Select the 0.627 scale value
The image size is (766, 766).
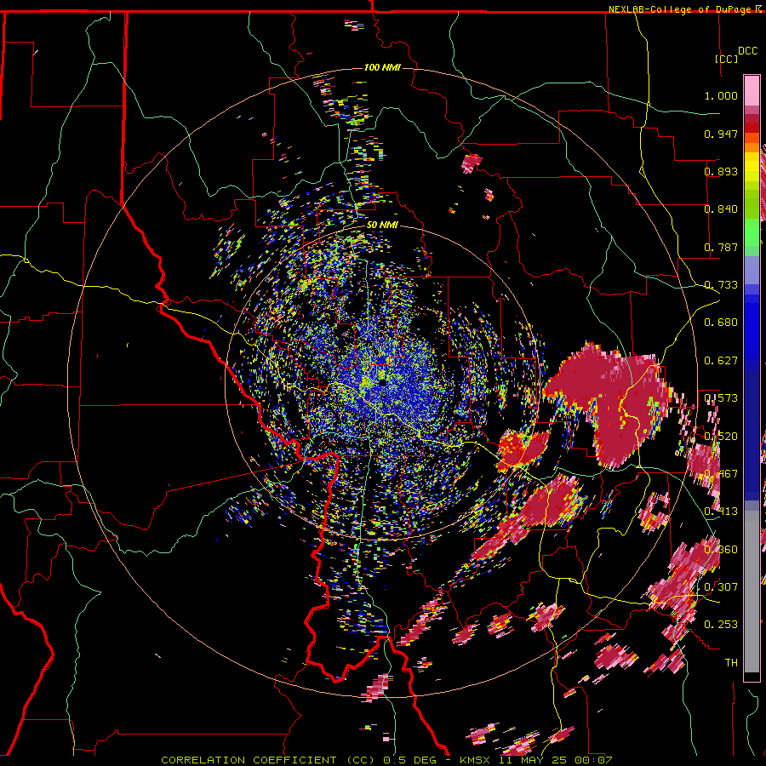tap(721, 361)
